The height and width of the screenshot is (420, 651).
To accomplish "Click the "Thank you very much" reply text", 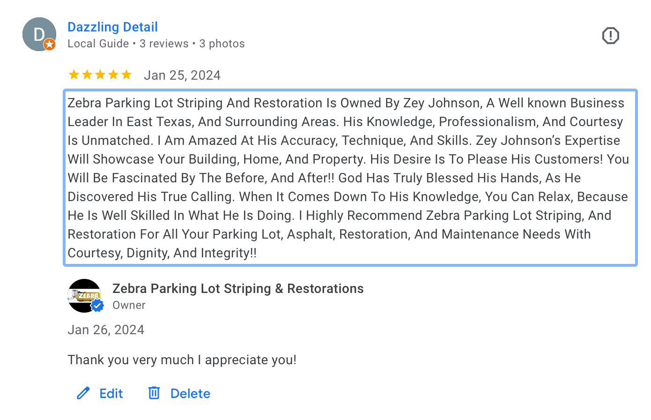I will [182, 360].
